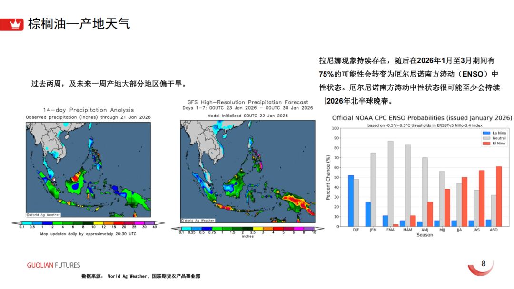Click the NOAA ENSO Probabilities chart title
The width and height of the screenshot is (514, 289).
(x=422, y=118)
